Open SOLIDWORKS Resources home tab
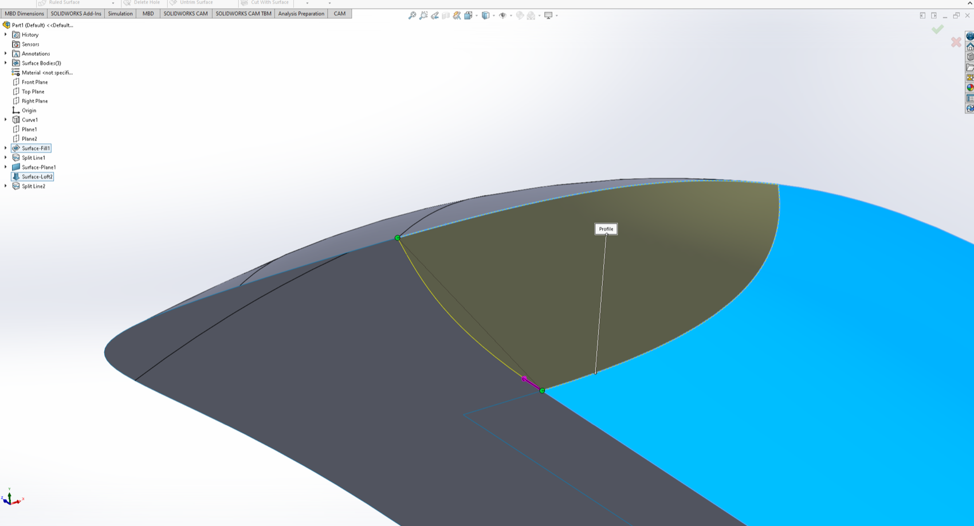974x526 pixels. click(x=969, y=46)
